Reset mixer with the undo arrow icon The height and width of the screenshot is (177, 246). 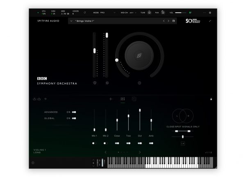pyautogui.click(x=46, y=99)
